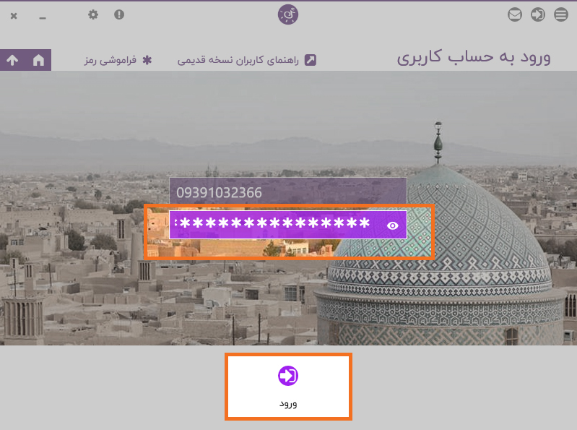Open the hamburger menu

[x=561, y=14]
